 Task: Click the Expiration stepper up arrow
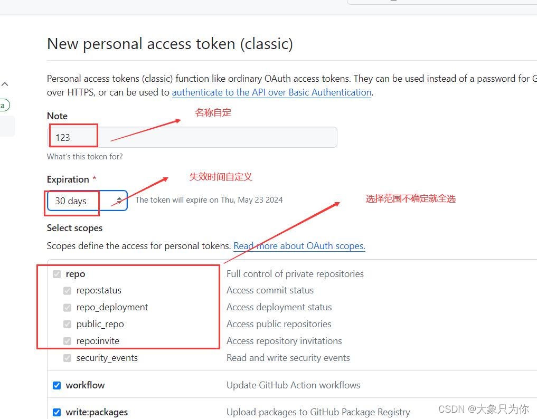tap(119, 197)
